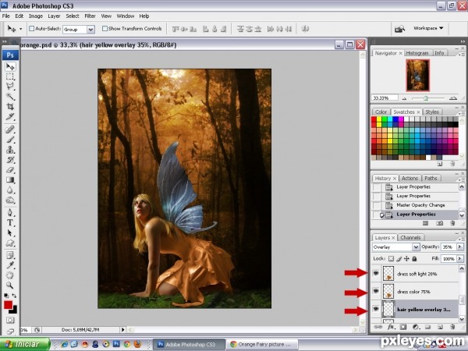The image size is (468, 351).
Task: Select the Notes tool
Action: pos(10,255)
